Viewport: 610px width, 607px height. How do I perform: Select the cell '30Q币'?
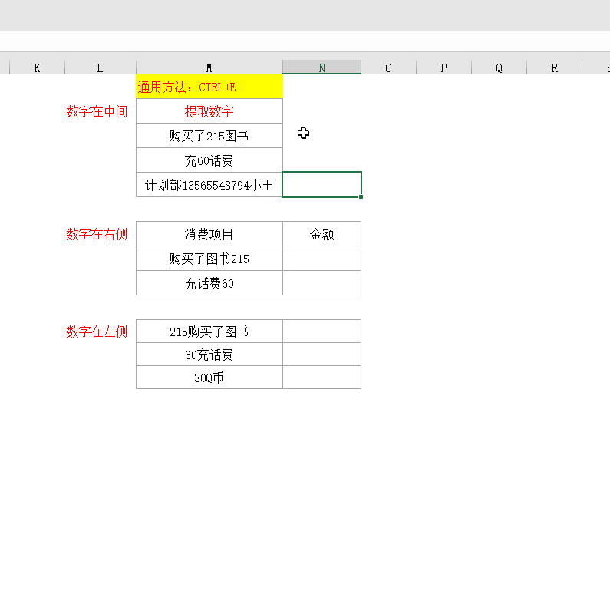tap(209, 378)
